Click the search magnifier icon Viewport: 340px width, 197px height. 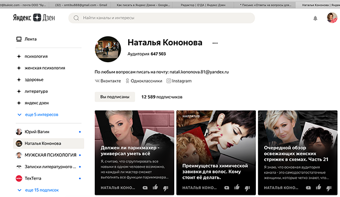[76, 18]
